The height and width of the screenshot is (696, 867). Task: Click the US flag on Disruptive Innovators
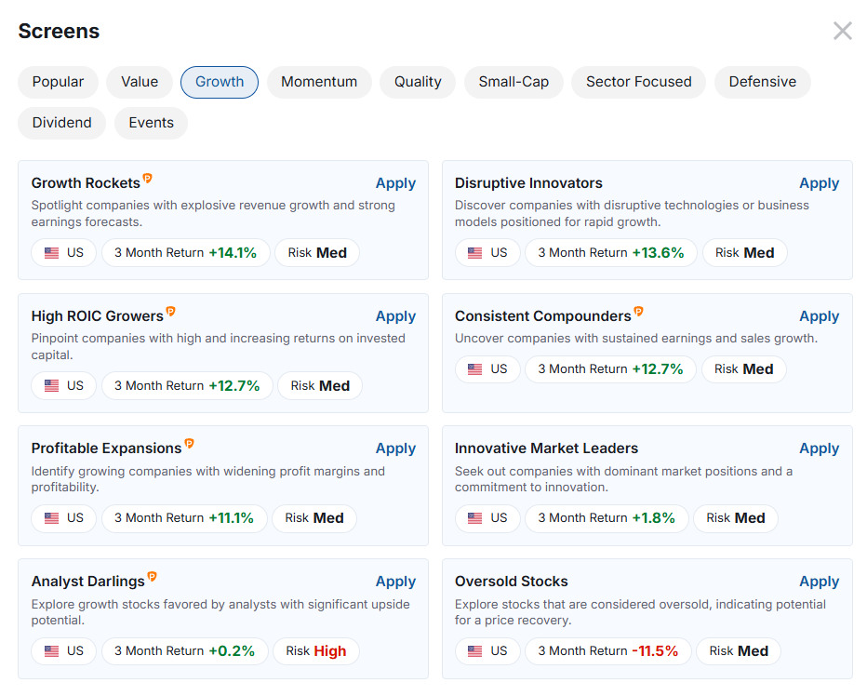[477, 252]
